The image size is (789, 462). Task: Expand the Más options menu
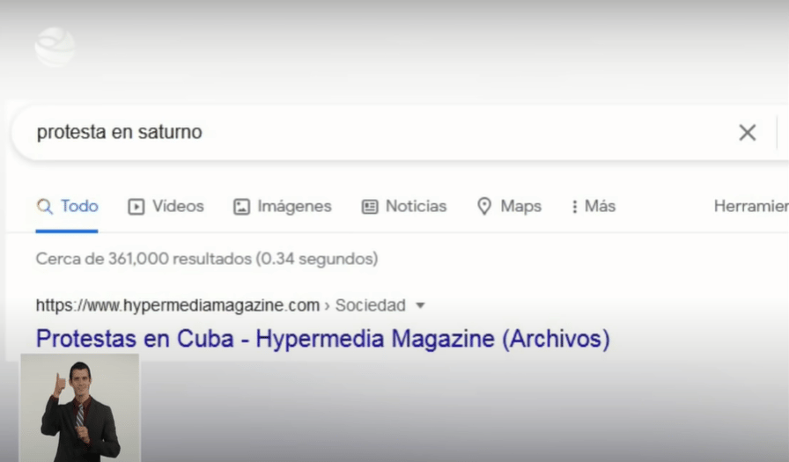pyautogui.click(x=594, y=207)
